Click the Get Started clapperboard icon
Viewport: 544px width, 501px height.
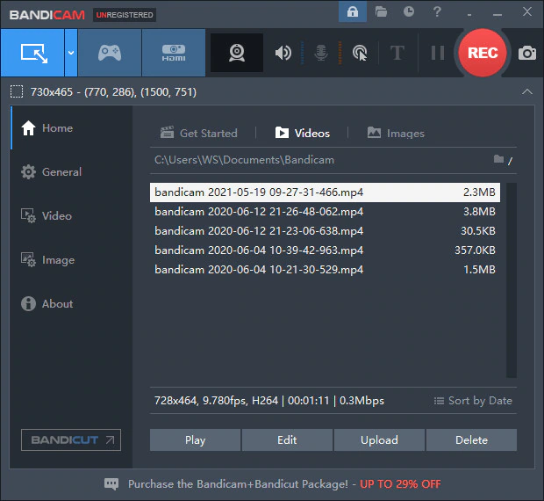(167, 133)
